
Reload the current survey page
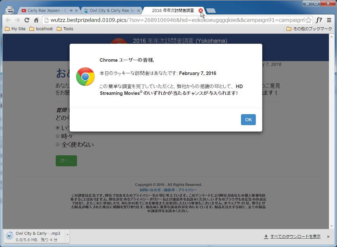[27, 20]
